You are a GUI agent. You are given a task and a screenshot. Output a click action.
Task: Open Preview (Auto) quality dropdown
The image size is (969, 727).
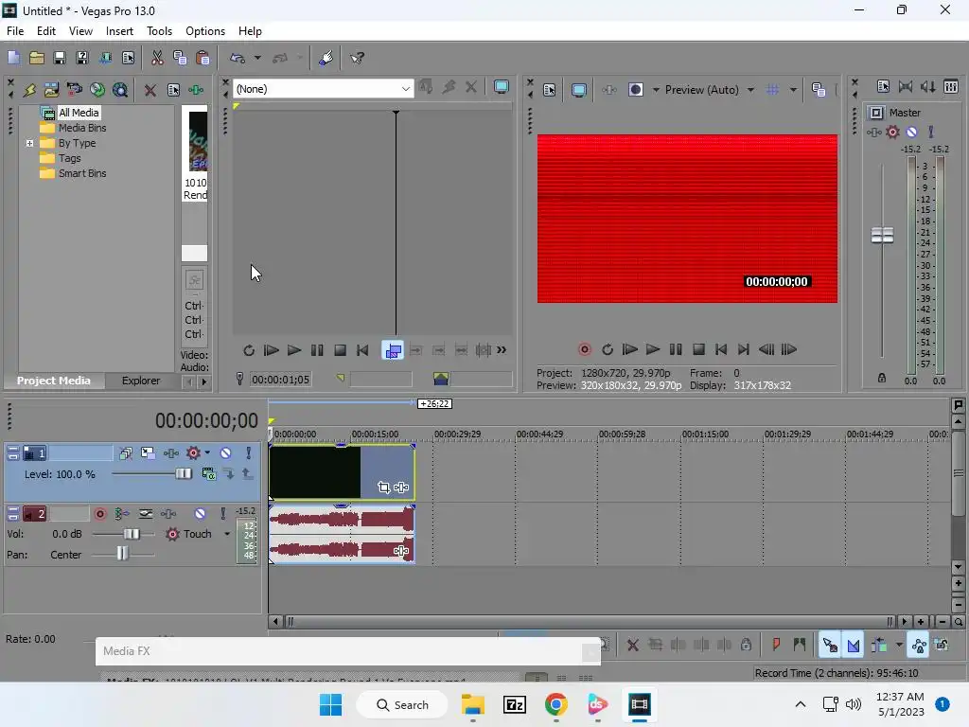point(750,90)
